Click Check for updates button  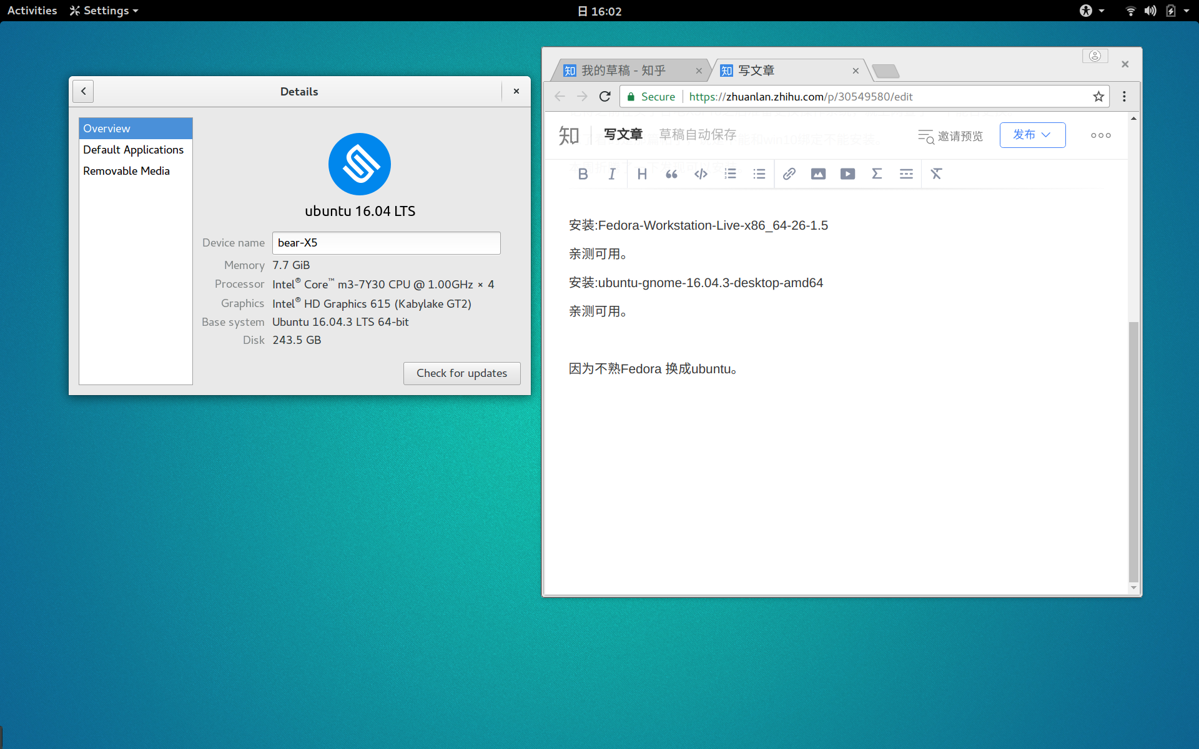(x=461, y=373)
